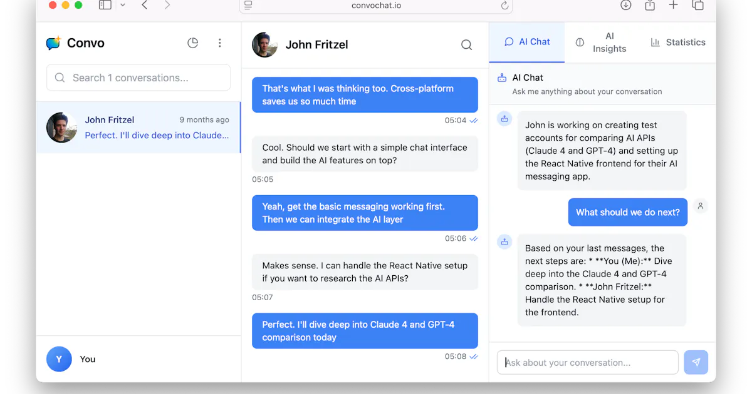Click the You label in the sidebar footer
The image size is (752, 394).
[x=88, y=359]
